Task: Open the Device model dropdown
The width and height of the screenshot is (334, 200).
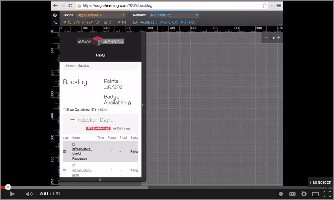Action: (101, 15)
